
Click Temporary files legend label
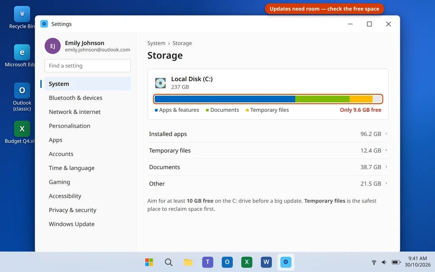click(x=269, y=110)
